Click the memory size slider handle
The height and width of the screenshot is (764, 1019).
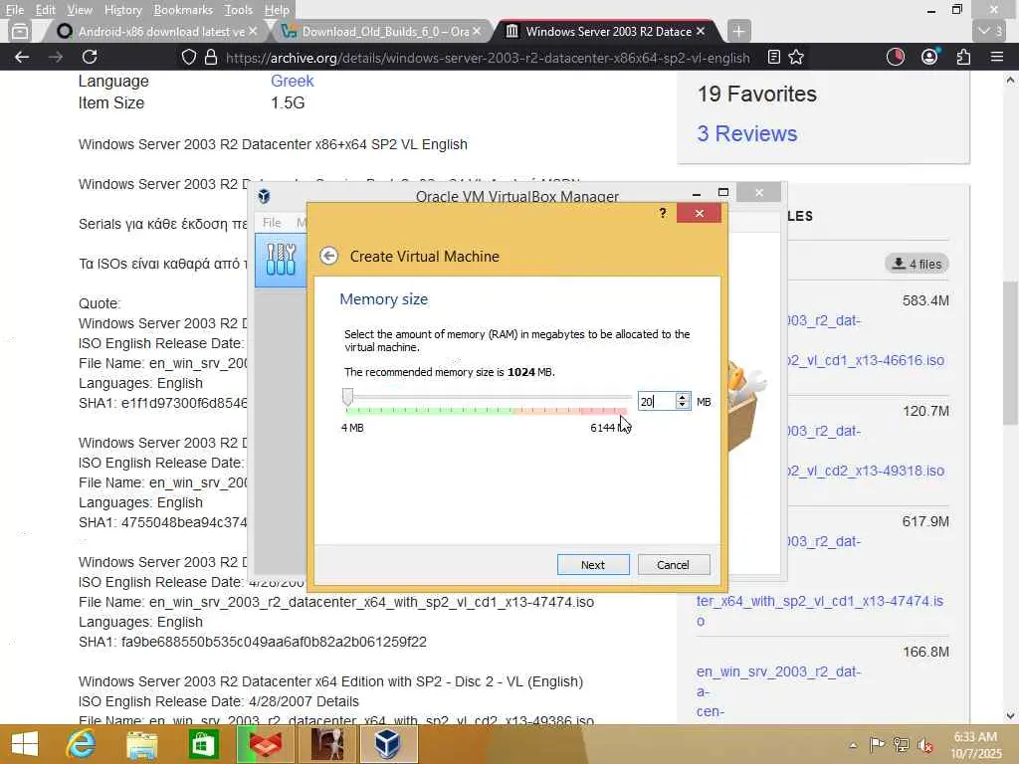coord(347,397)
